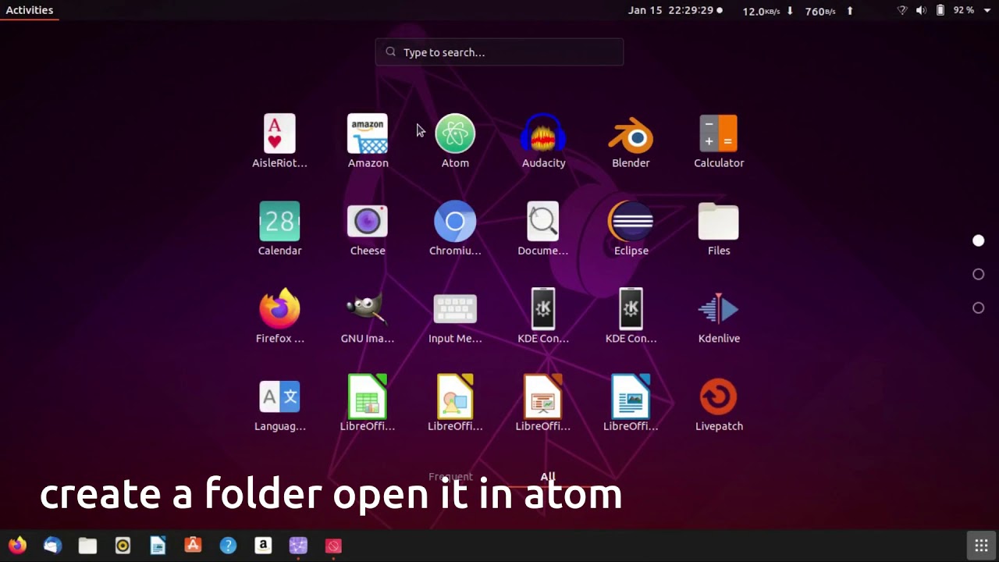999x562 pixels.
Task: Click the Type to search field
Action: (499, 52)
